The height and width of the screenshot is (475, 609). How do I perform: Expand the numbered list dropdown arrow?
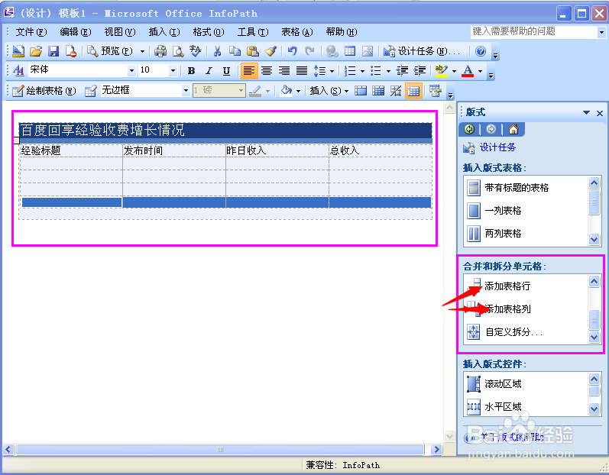pos(362,71)
